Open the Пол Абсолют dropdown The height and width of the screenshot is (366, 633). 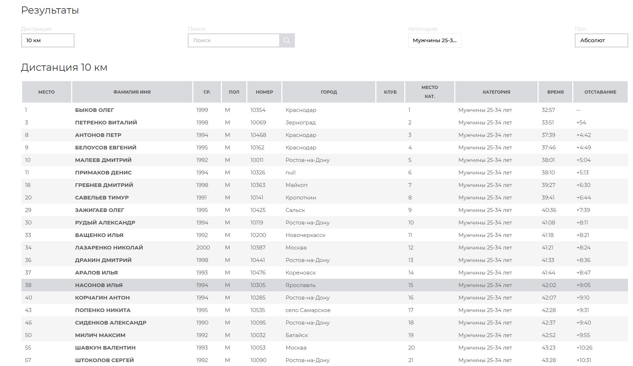(601, 40)
